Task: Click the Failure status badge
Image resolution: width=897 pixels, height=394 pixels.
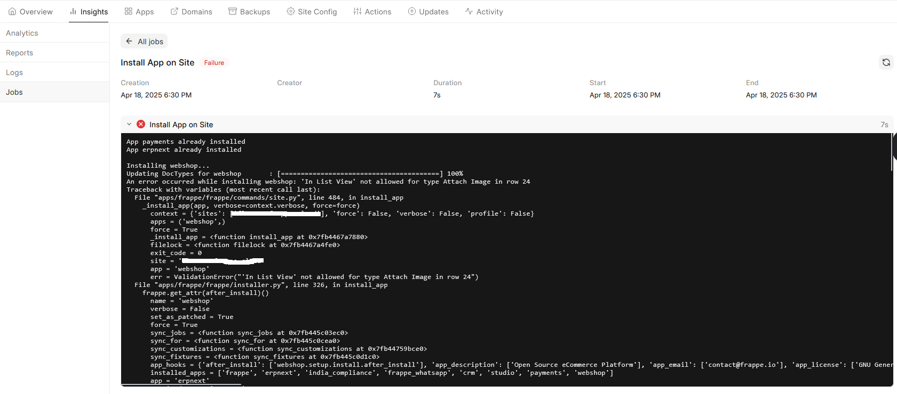Action: pos(214,63)
